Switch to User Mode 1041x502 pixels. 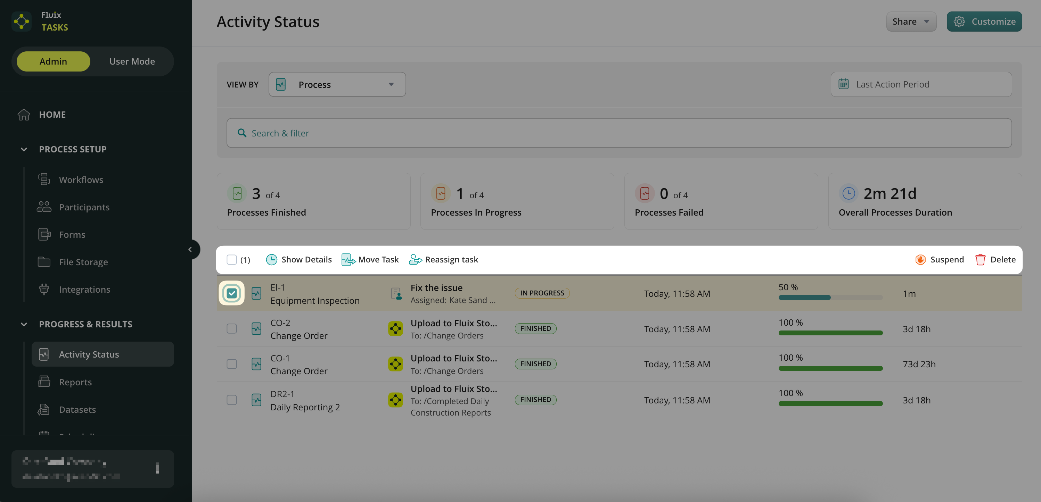click(132, 61)
